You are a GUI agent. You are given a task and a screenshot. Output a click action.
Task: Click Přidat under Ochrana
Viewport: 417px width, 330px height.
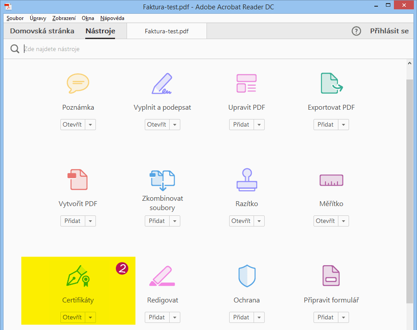coord(242,318)
